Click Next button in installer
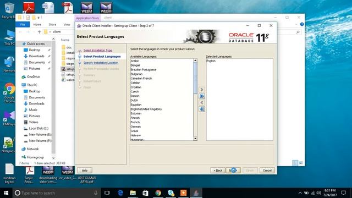Viewport: 352px width, 198px height. tap(233, 170)
